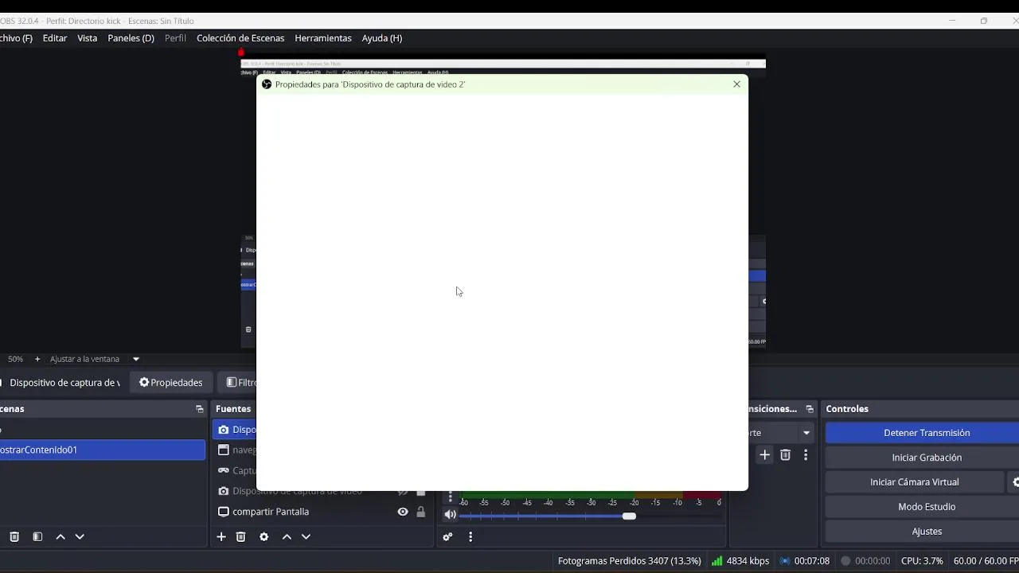
Task: Add a transition with the plus icon
Action: (764, 455)
